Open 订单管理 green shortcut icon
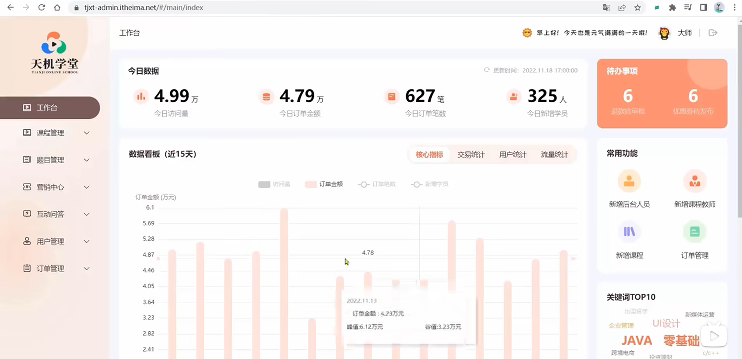The image size is (742, 359). coord(695,232)
